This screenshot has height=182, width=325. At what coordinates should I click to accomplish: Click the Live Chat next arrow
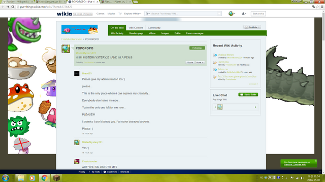255,107
